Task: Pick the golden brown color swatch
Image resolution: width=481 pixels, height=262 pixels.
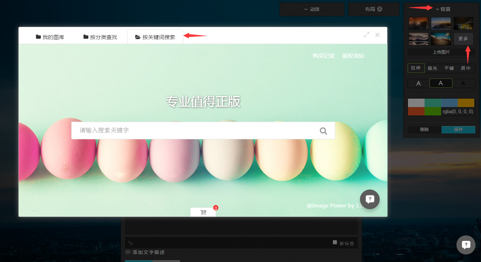Action: (466, 103)
